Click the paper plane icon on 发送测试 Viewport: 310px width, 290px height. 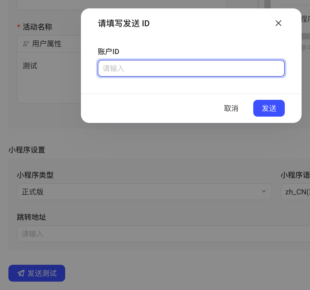[21, 273]
